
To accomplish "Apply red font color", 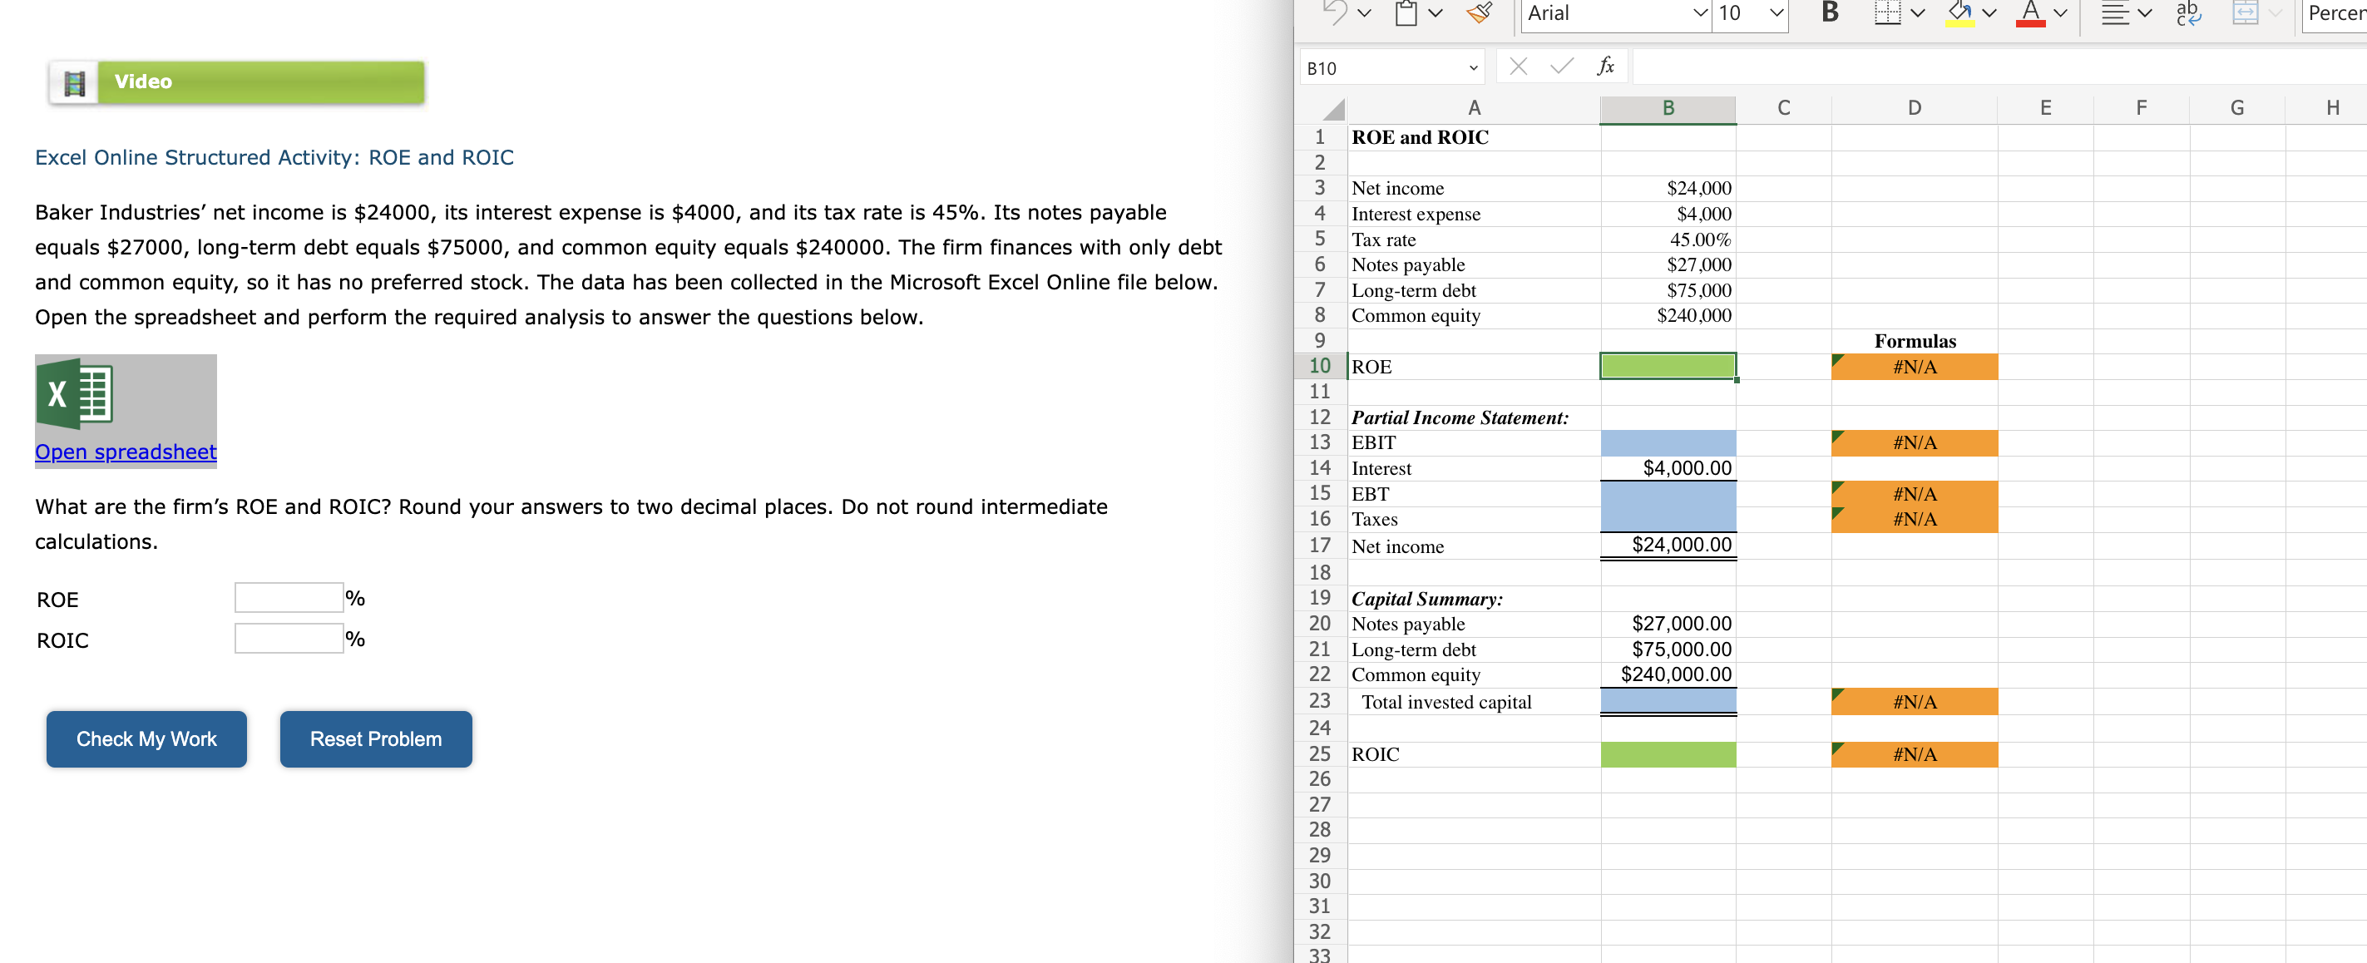I will [x=2030, y=12].
